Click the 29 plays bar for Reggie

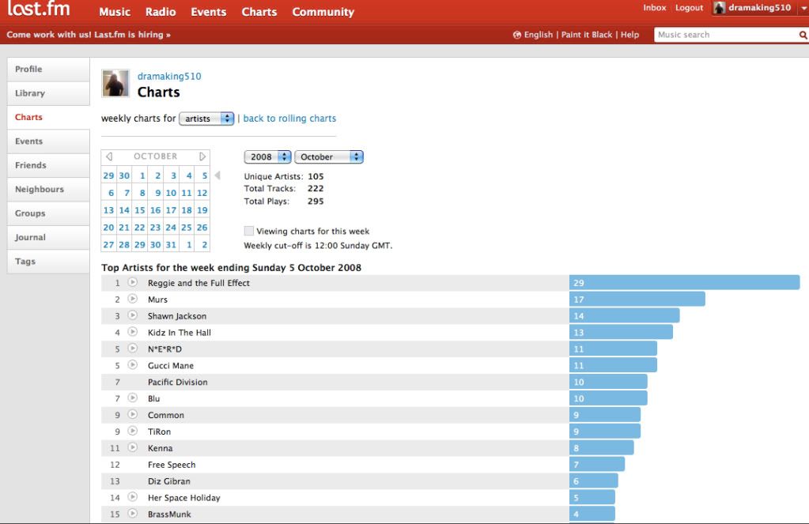(x=685, y=283)
